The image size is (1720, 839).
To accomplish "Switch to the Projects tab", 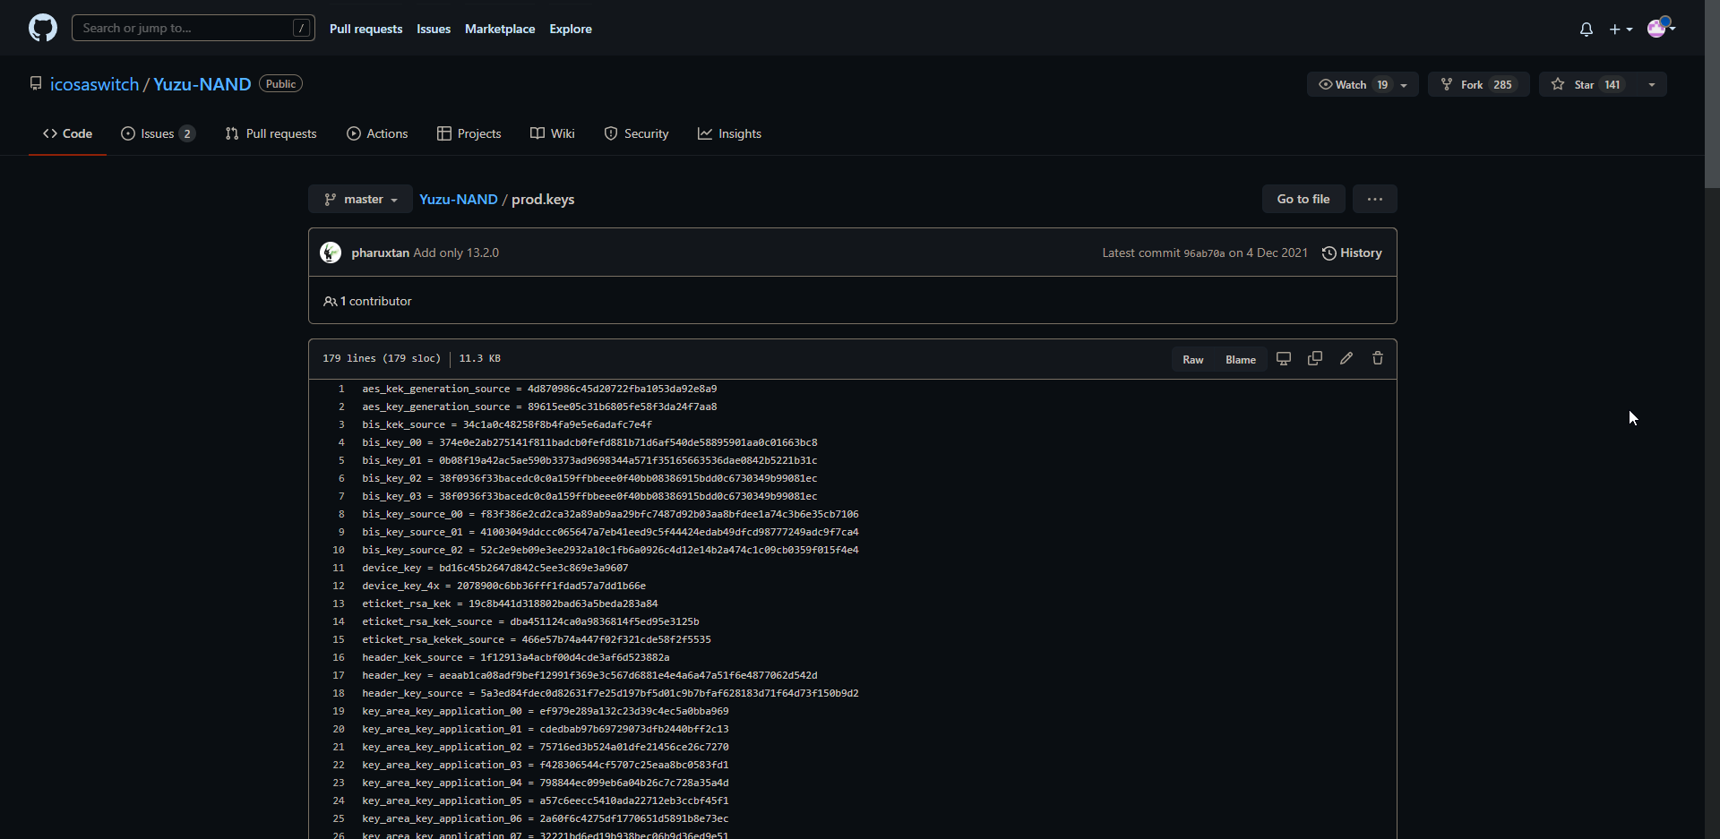I will click(x=469, y=133).
